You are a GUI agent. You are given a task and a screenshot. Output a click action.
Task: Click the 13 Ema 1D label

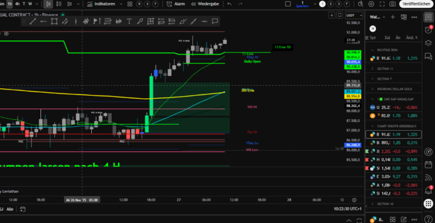click(x=282, y=47)
